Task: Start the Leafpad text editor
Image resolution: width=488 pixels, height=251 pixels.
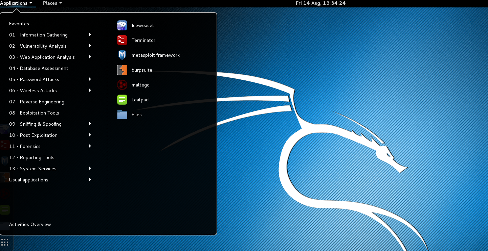Action: [x=140, y=100]
